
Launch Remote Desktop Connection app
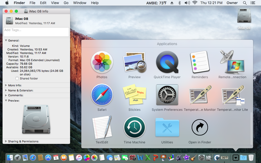232,62
